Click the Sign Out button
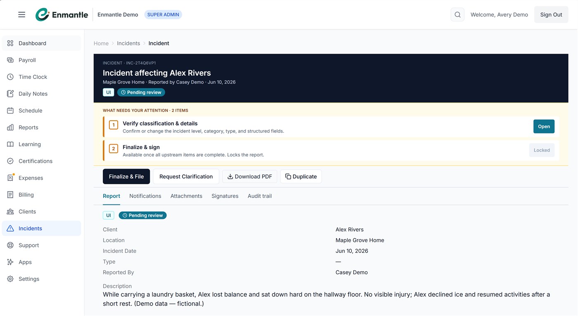Viewport: 578px width, 316px height. tap(551, 14)
